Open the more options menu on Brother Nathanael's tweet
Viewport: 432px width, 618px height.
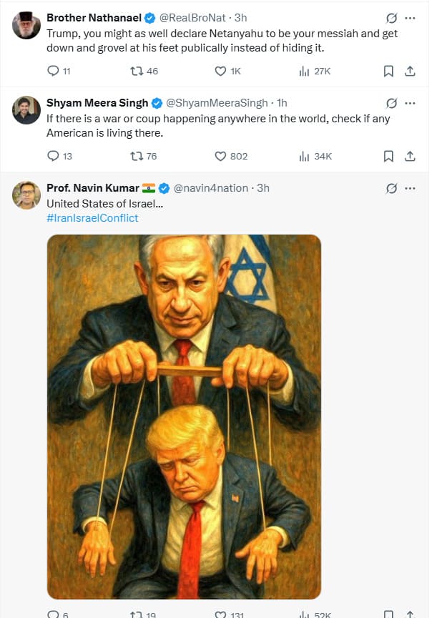pos(410,17)
